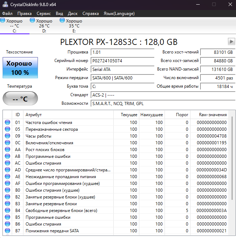The image size is (236, 238).
Task: Open the Справка menu
Action: click(x=91, y=14)
